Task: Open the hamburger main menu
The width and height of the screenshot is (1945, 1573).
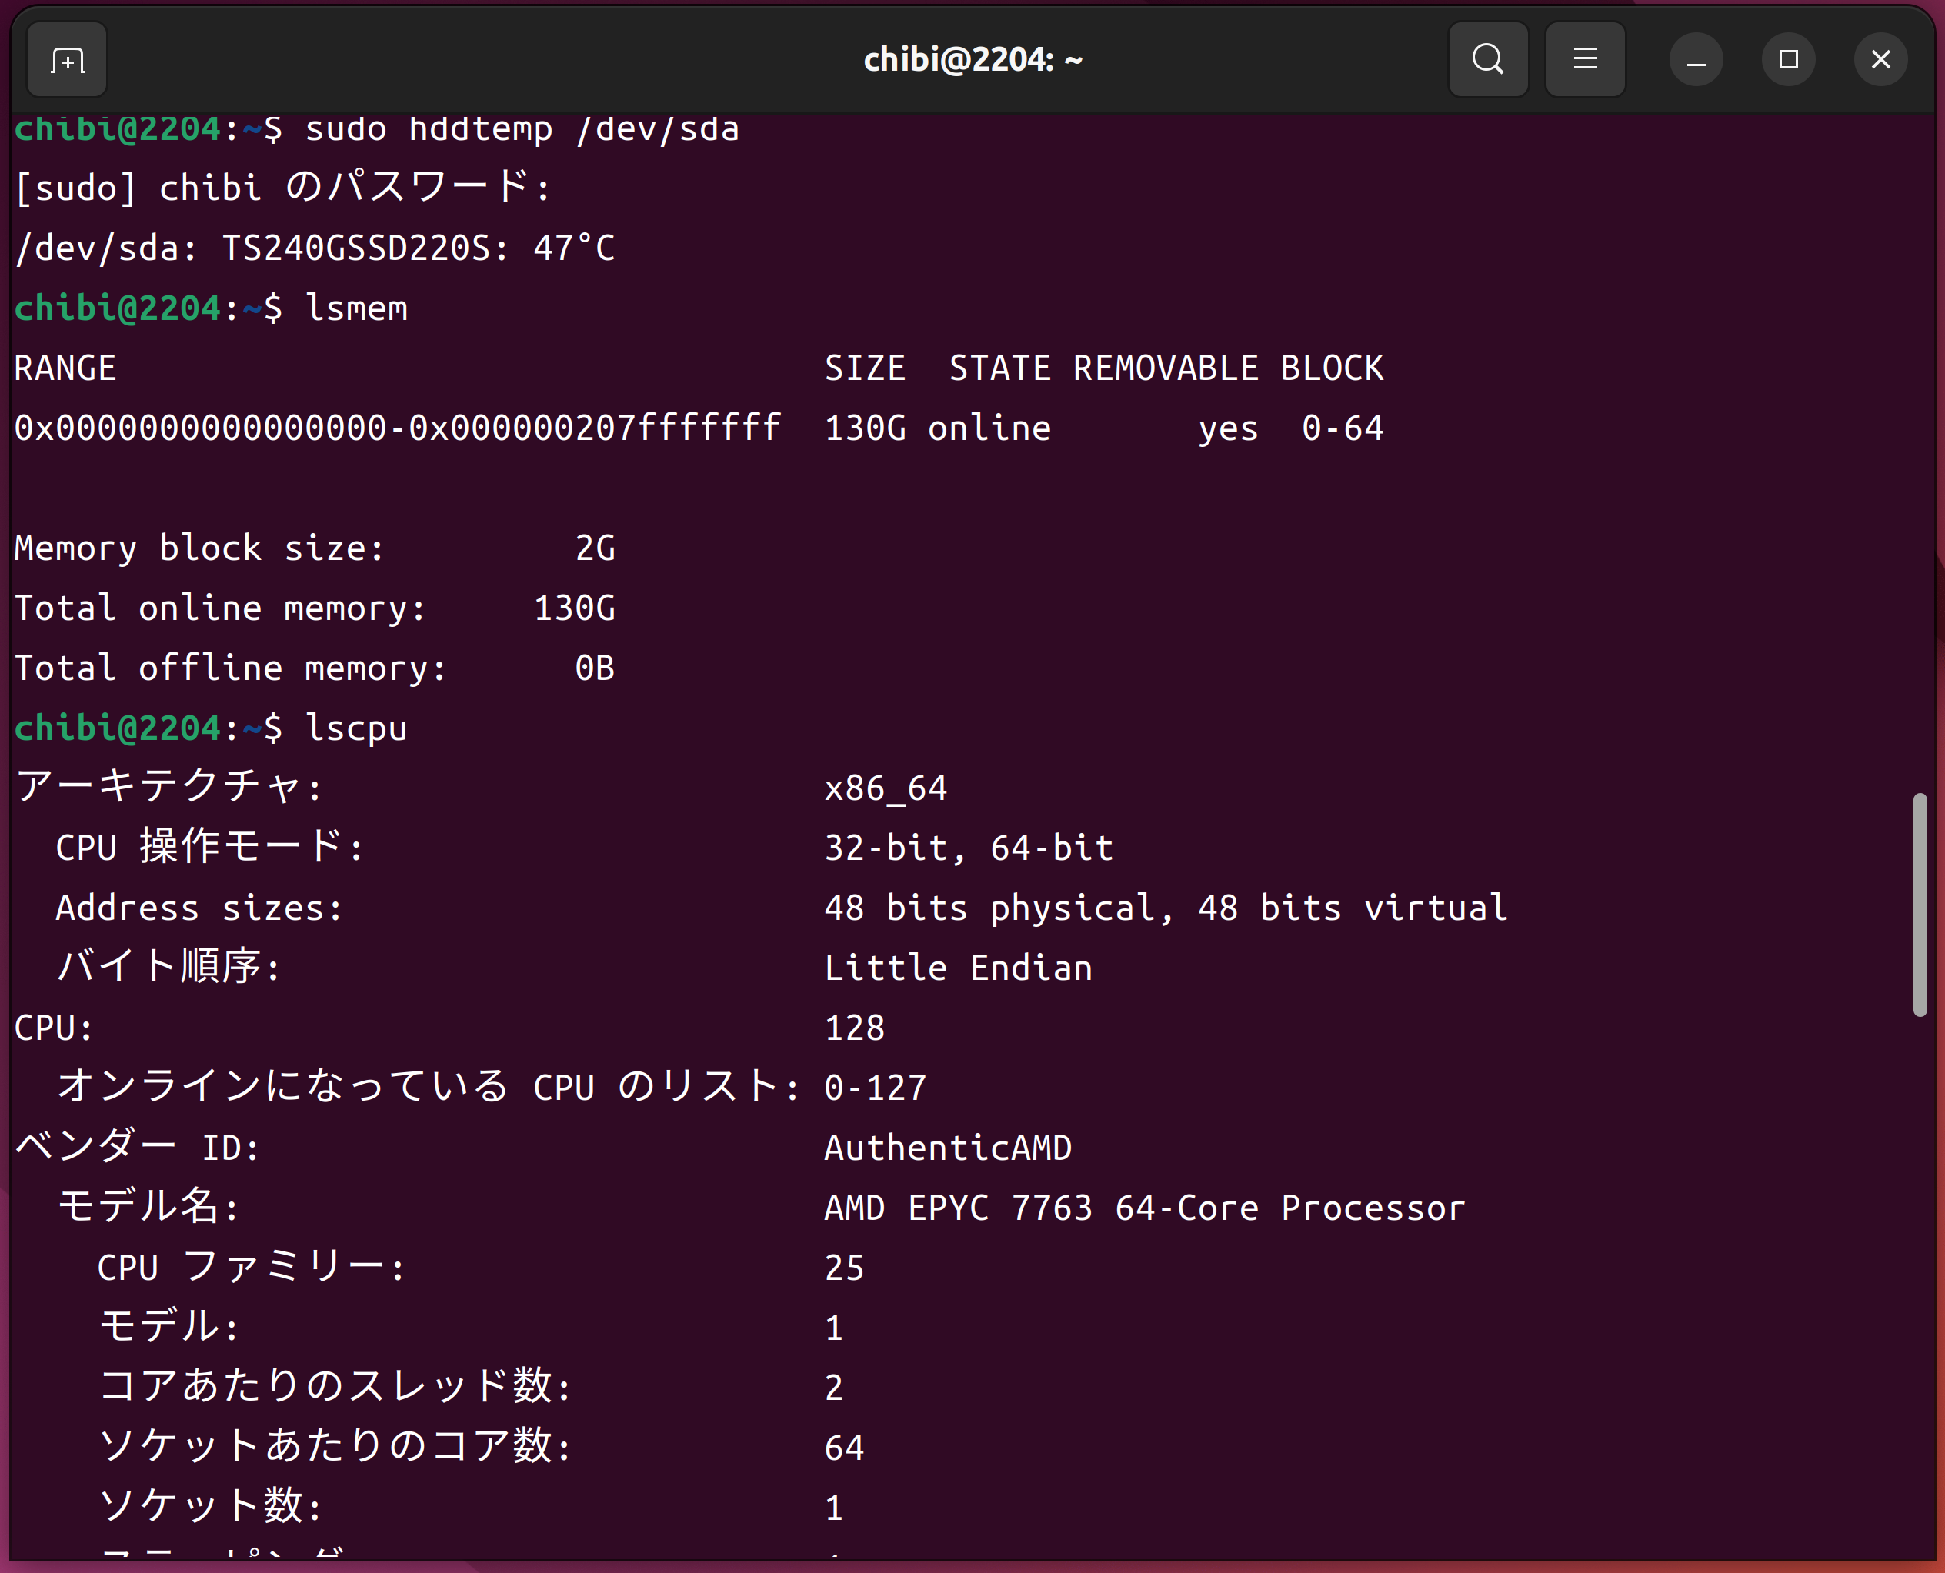Action: (x=1584, y=60)
